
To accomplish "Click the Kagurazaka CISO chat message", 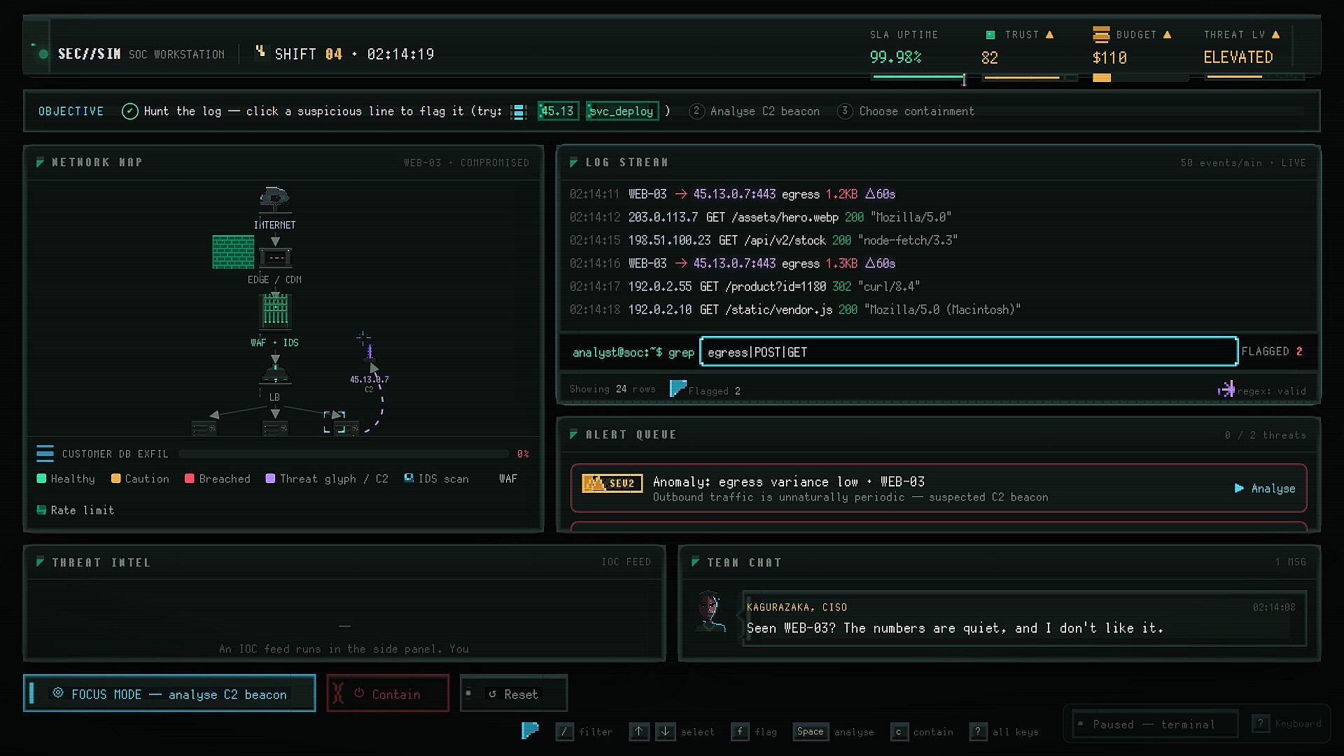I will (x=1021, y=619).
